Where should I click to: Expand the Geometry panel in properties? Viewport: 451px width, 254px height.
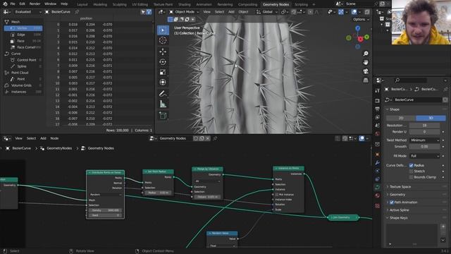[397, 195]
